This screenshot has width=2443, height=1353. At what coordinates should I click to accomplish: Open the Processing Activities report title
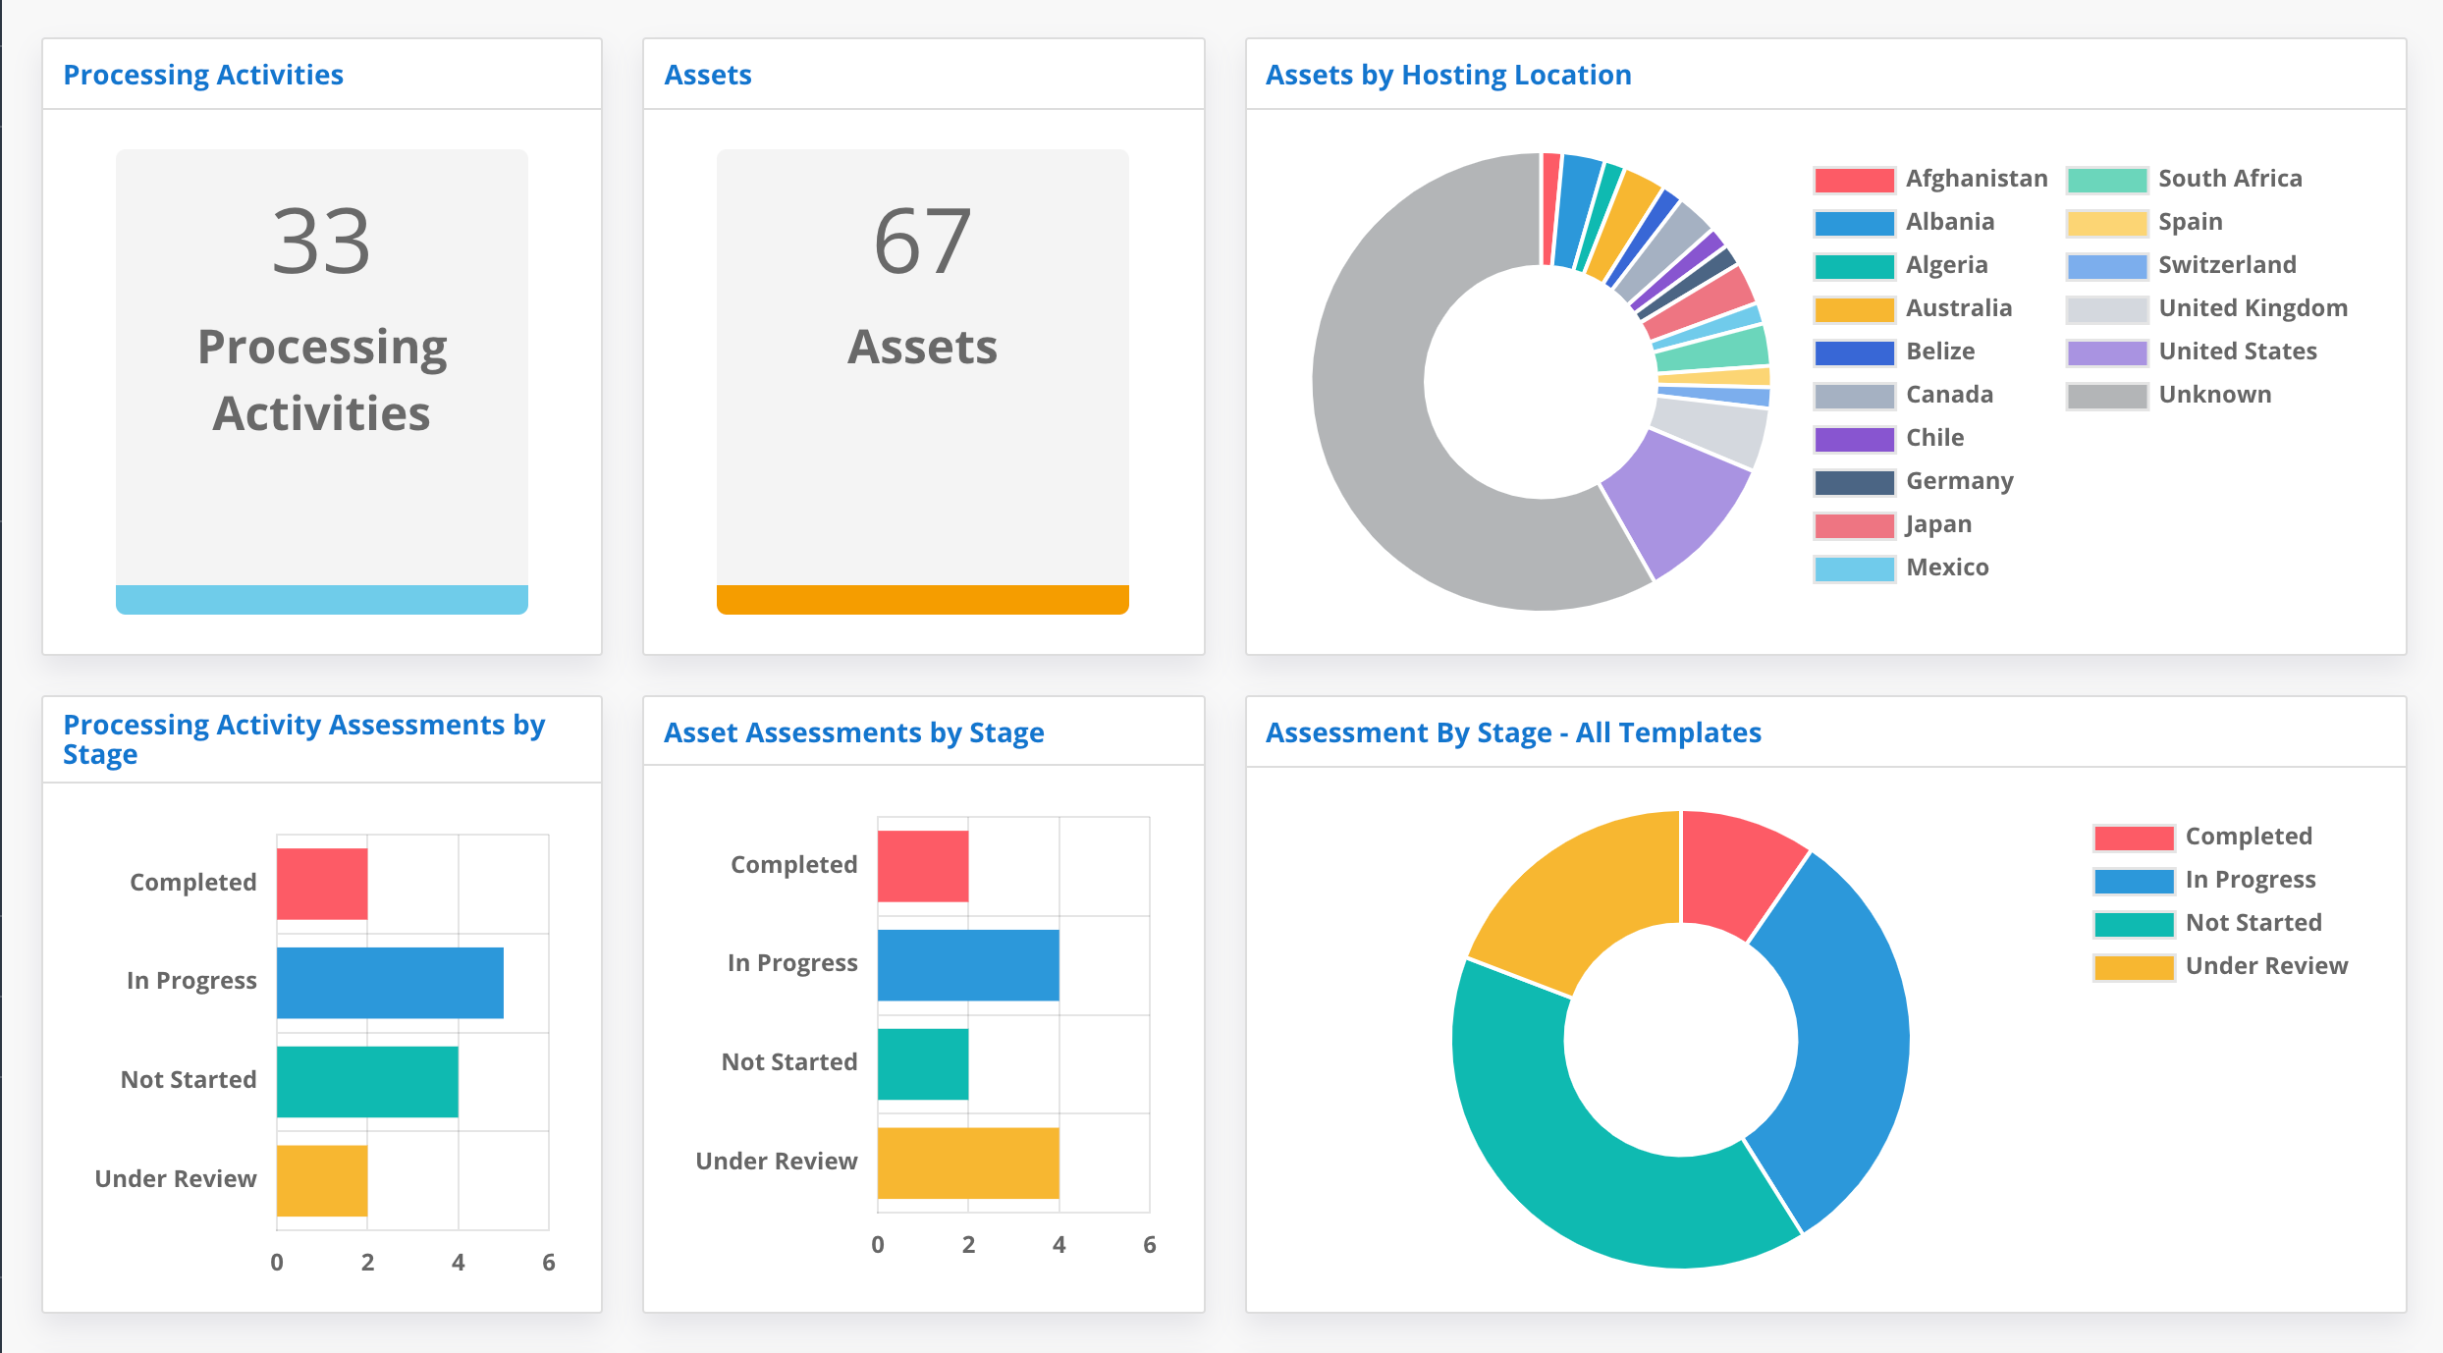pyautogui.click(x=203, y=74)
